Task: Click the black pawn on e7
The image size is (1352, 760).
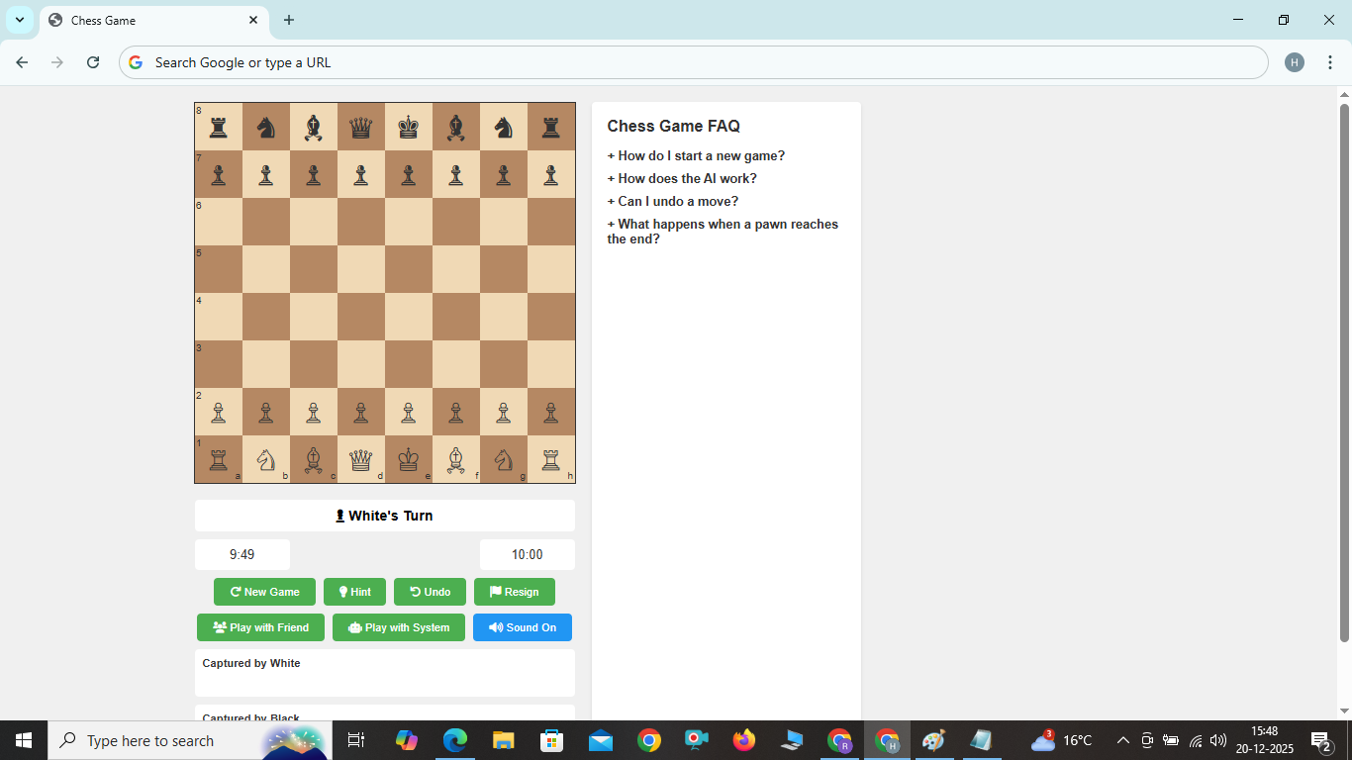Action: pos(408,174)
